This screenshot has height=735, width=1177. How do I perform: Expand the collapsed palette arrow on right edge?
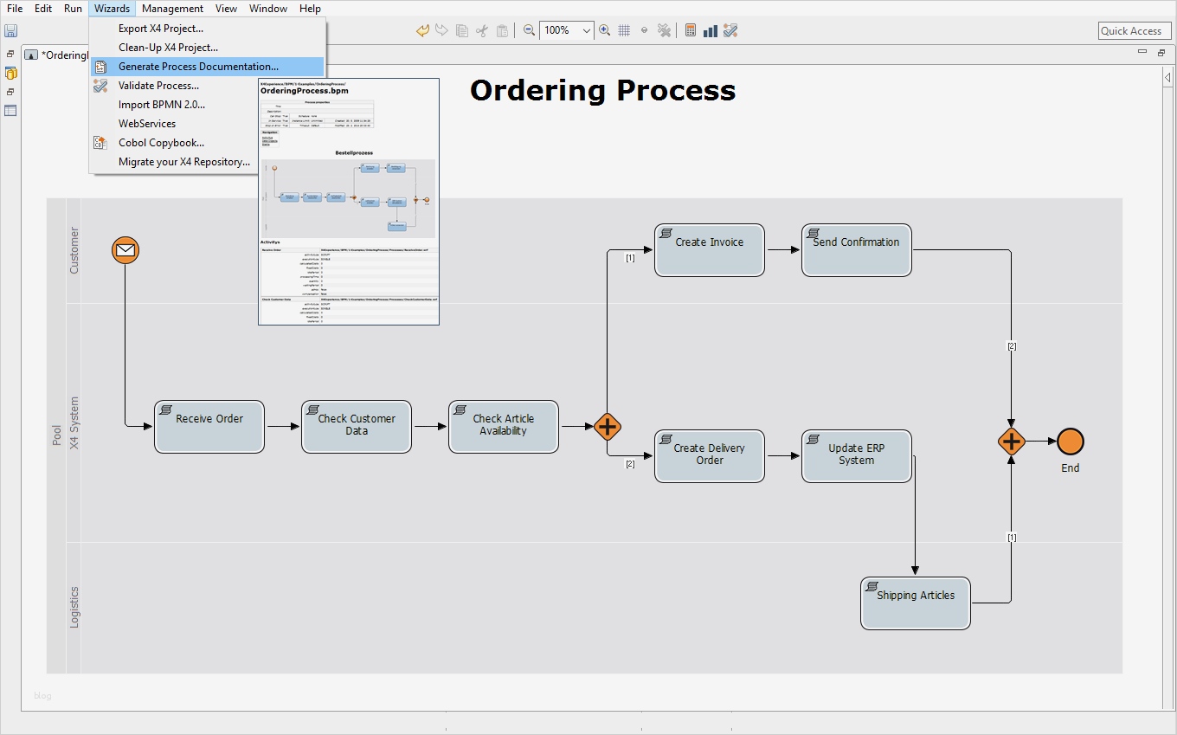(1167, 78)
